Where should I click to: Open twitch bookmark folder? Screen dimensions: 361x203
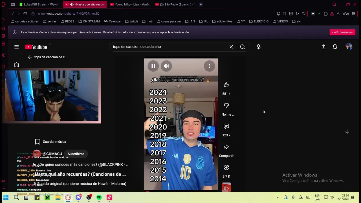click(x=131, y=21)
